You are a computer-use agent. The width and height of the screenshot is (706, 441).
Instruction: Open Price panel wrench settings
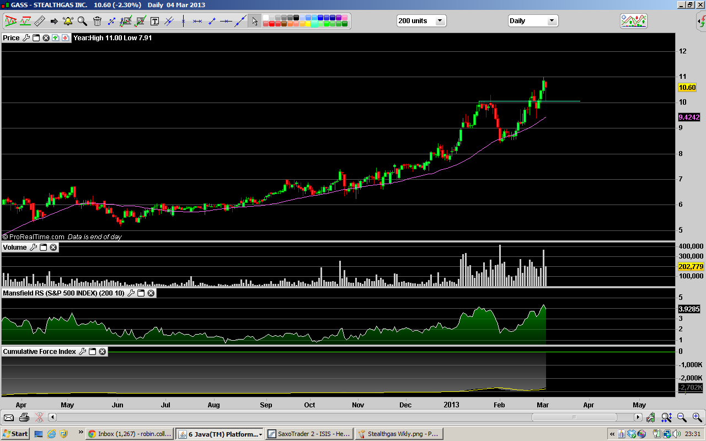(26, 38)
